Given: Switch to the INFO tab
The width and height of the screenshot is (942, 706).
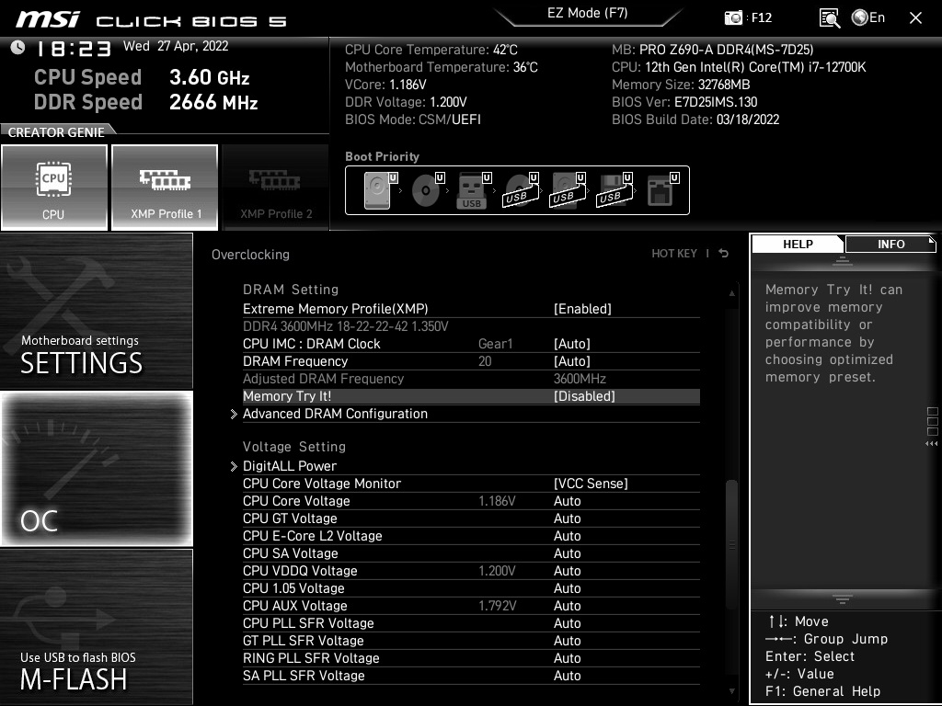Looking at the screenshot, I should click(890, 244).
